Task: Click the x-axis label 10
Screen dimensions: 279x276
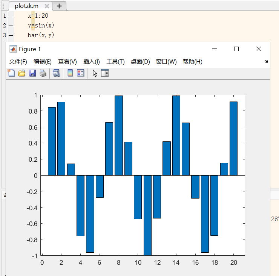Action: (x=138, y=262)
